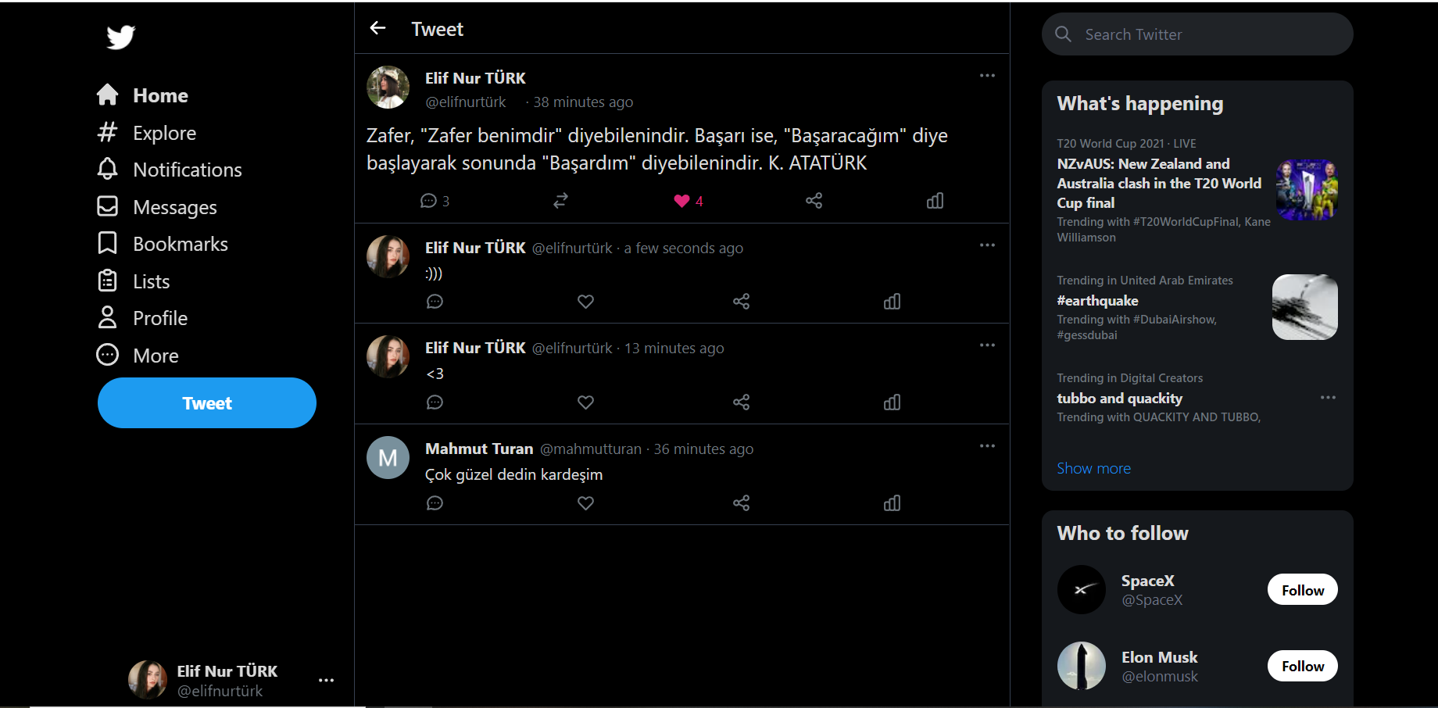Open the account avatar near the sidebar bottom

[x=148, y=680]
